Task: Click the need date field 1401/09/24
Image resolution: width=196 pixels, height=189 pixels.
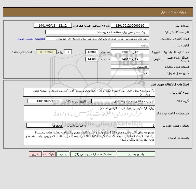Action: pyautogui.click(x=45, y=101)
